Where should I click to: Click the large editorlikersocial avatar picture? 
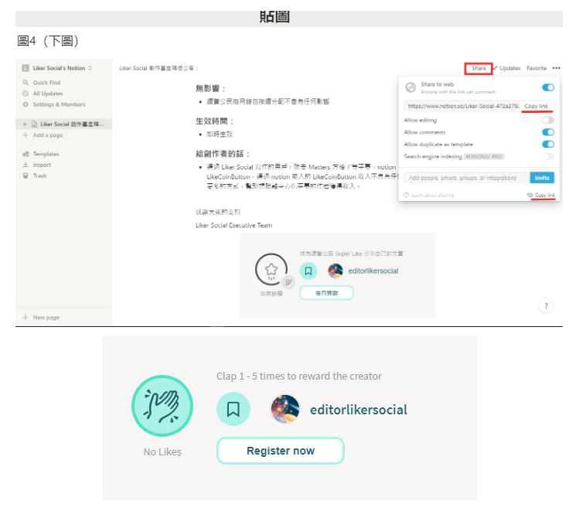[x=285, y=409]
